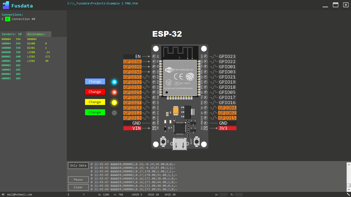Click the project file path in title bar
The width and height of the screenshot is (351, 197).
(x=103, y=3)
